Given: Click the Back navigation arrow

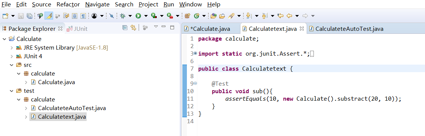Looking at the screenshot, I should (289, 16).
